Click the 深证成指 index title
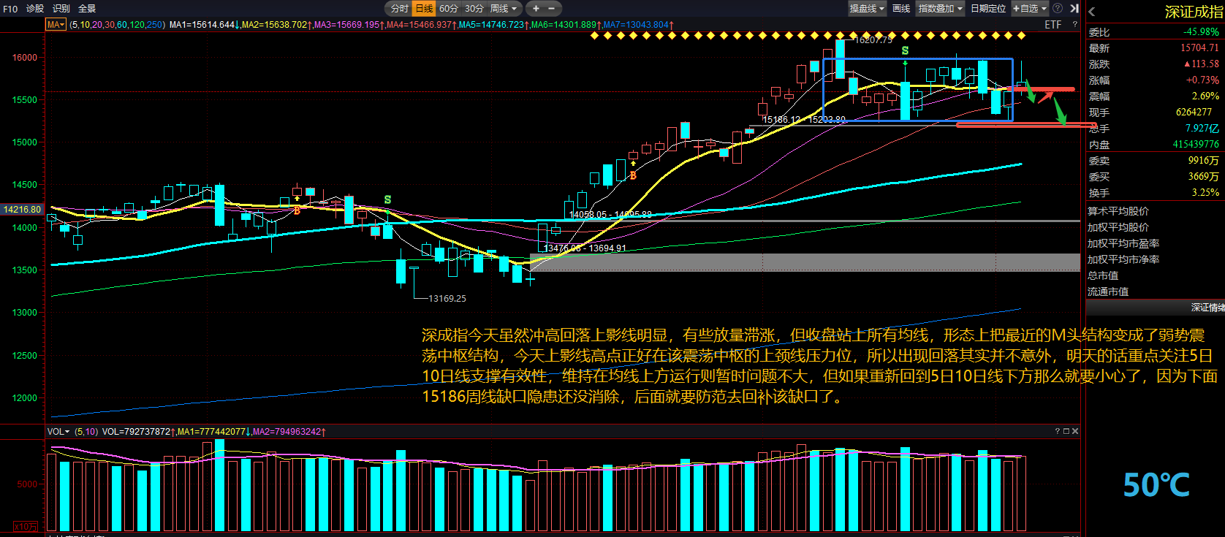 tap(1193, 12)
